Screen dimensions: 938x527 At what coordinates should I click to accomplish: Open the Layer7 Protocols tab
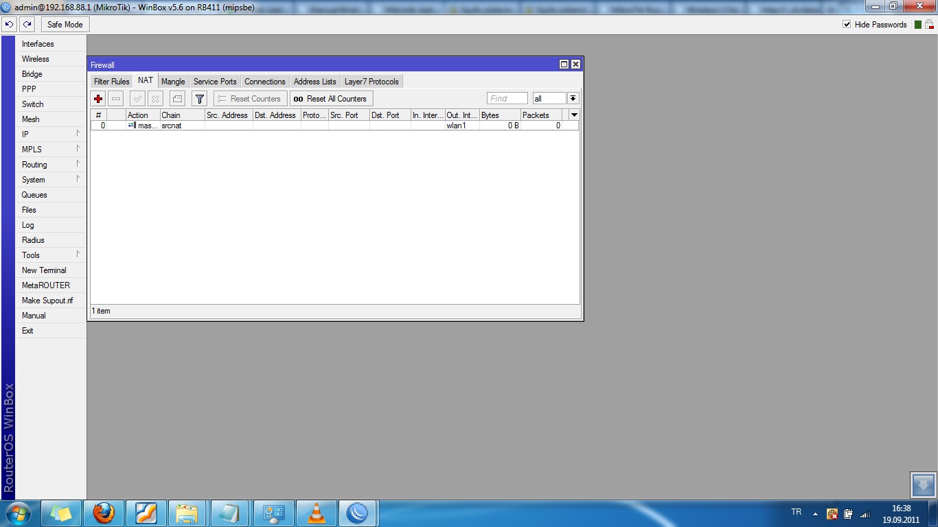coord(371,81)
